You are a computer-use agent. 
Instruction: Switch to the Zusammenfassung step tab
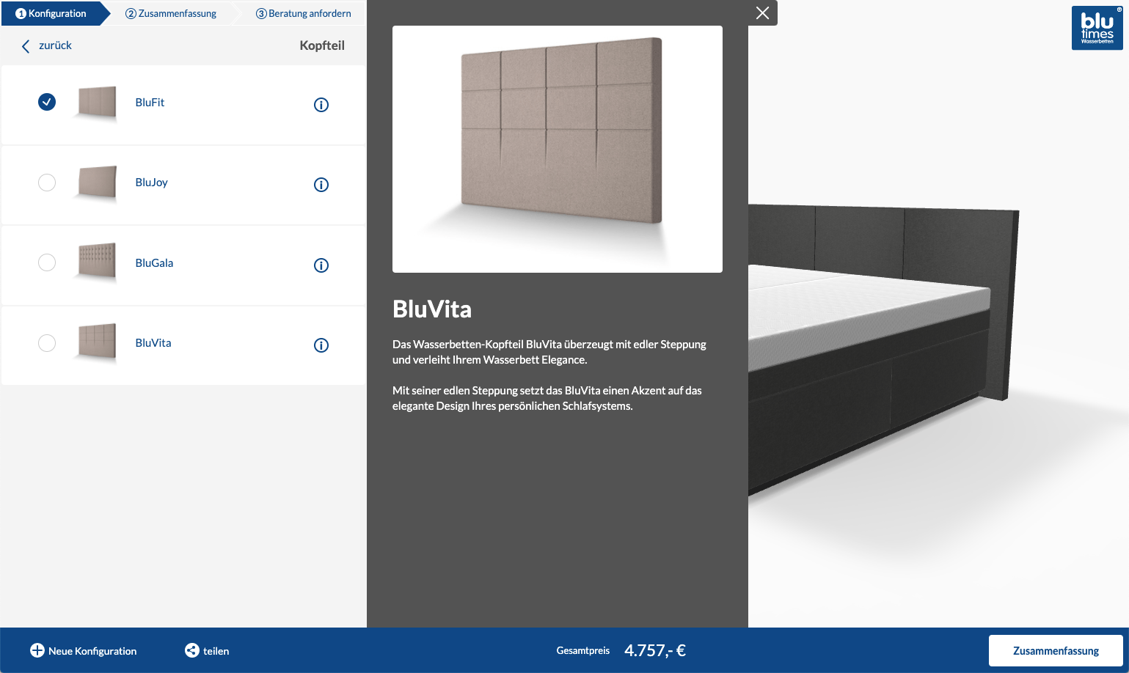click(x=171, y=13)
